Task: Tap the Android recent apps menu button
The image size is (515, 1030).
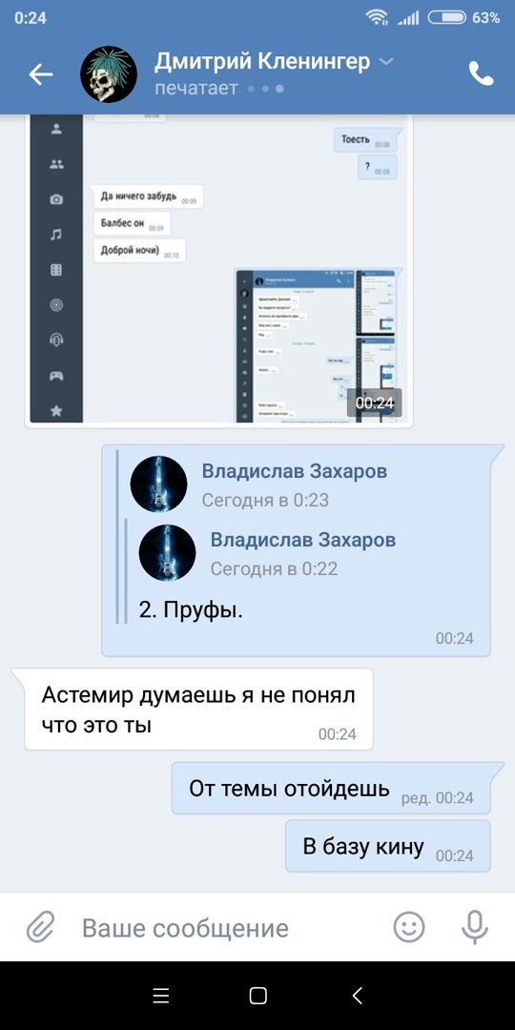Action: (x=161, y=996)
